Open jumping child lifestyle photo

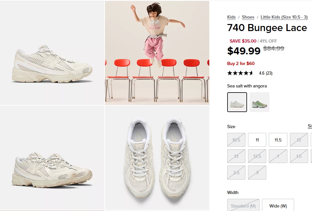point(157,53)
